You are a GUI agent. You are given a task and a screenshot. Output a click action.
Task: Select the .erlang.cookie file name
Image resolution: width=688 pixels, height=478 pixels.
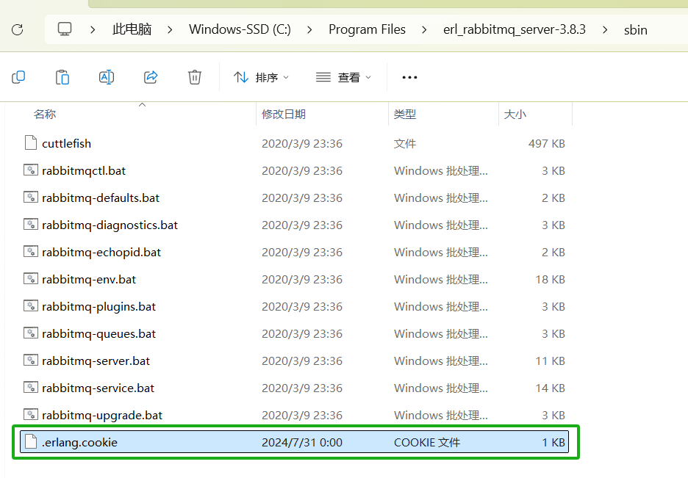[80, 443]
